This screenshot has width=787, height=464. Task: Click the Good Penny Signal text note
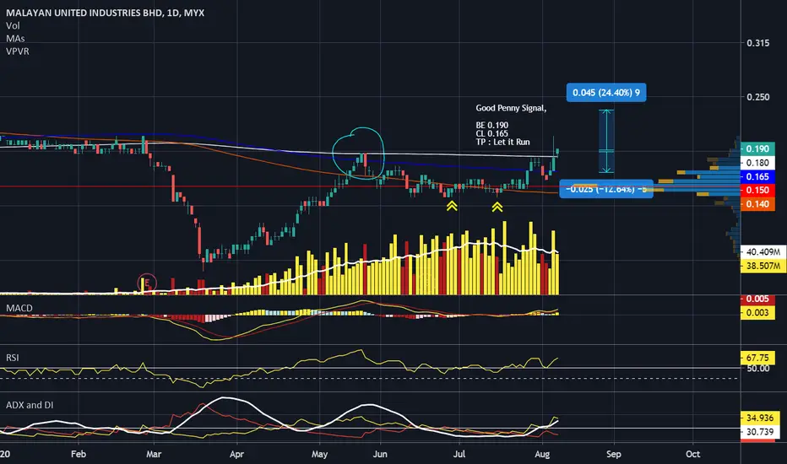tap(511, 108)
